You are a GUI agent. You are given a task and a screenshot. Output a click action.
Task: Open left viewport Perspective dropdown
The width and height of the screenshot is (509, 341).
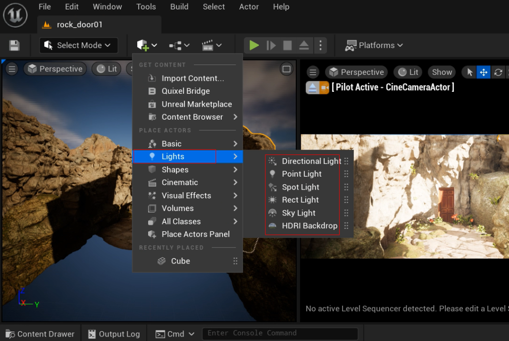pyautogui.click(x=55, y=69)
